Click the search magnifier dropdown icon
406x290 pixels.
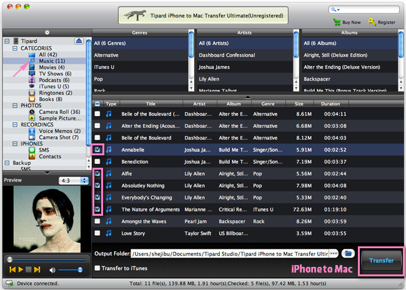click(x=335, y=10)
